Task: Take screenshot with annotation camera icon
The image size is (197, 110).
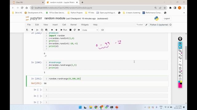Action: click(x=180, y=75)
